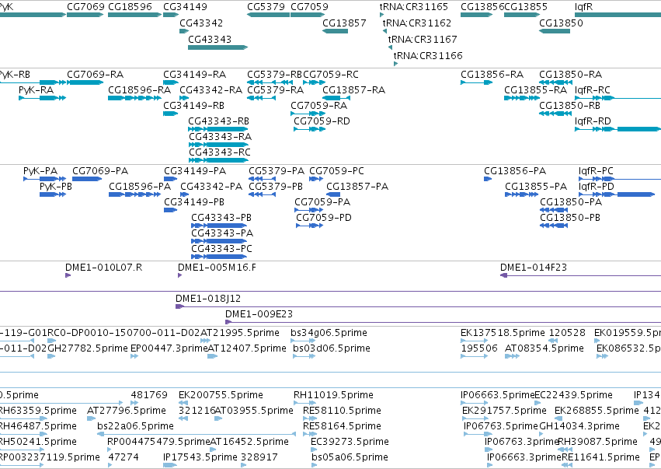Select the CG13855 gene label
Image resolution: width=661 pixels, height=469 pixels.
click(x=526, y=7)
